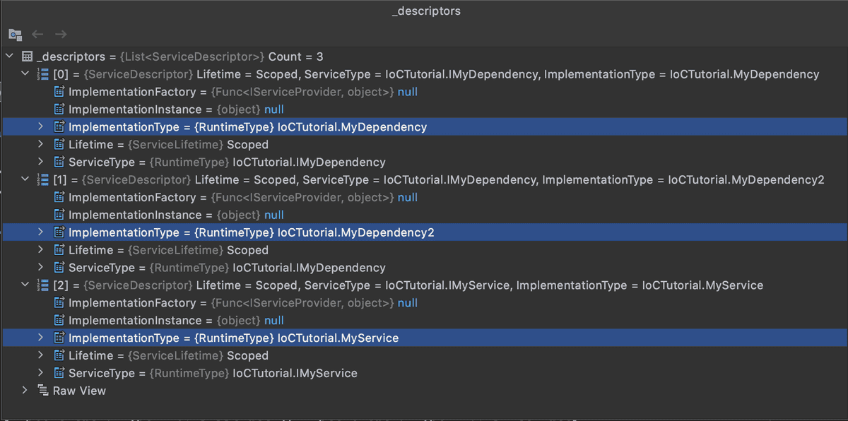Viewport: 848px width, 421px height.
Task: Select ImplementationInstance row under element [1]
Action: click(x=424, y=215)
